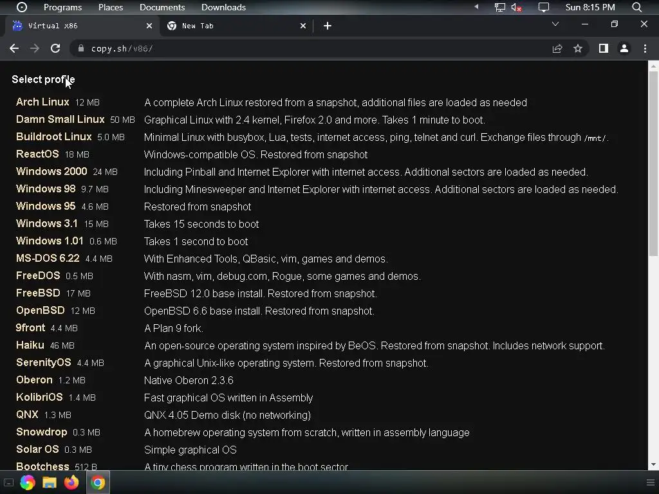
Task: Click the muted volume tray icon
Action: (516, 7)
